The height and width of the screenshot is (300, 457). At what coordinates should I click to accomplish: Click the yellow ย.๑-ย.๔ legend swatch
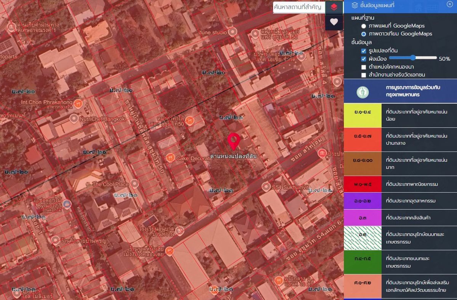click(x=362, y=116)
